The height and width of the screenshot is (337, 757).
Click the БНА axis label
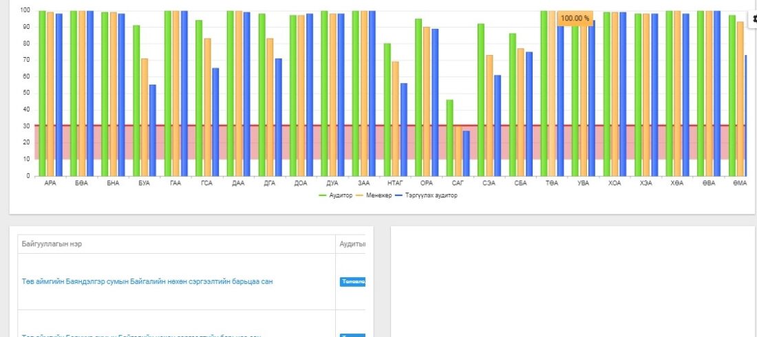click(113, 184)
